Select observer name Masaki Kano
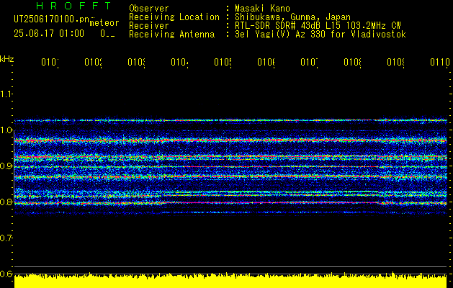453x288 pixels. [x=262, y=8]
